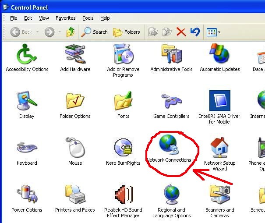Expand the Views dropdown arrow
The width and height of the screenshot is (265, 223).
(219, 32)
